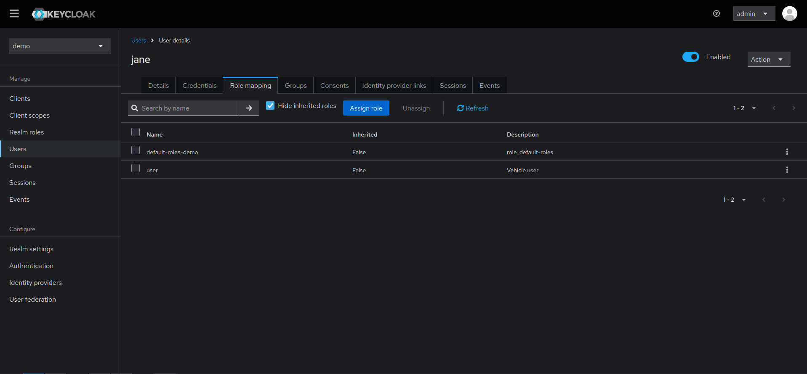Open the Identity provider links tab
Image resolution: width=807 pixels, height=374 pixels.
tap(394, 85)
